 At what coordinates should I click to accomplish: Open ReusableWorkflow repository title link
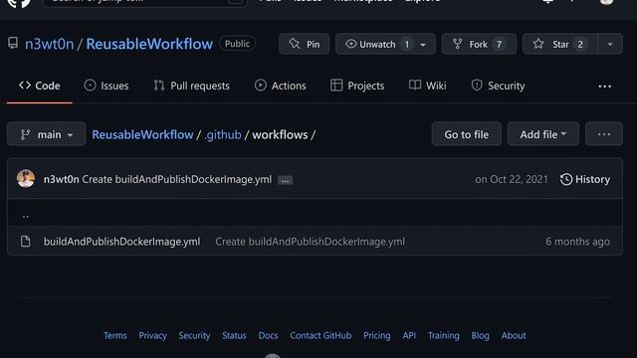pyautogui.click(x=149, y=44)
